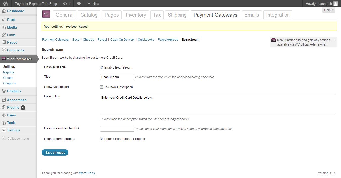Open Orders under WooCommerce
The image size is (341, 178).
(x=8, y=78)
